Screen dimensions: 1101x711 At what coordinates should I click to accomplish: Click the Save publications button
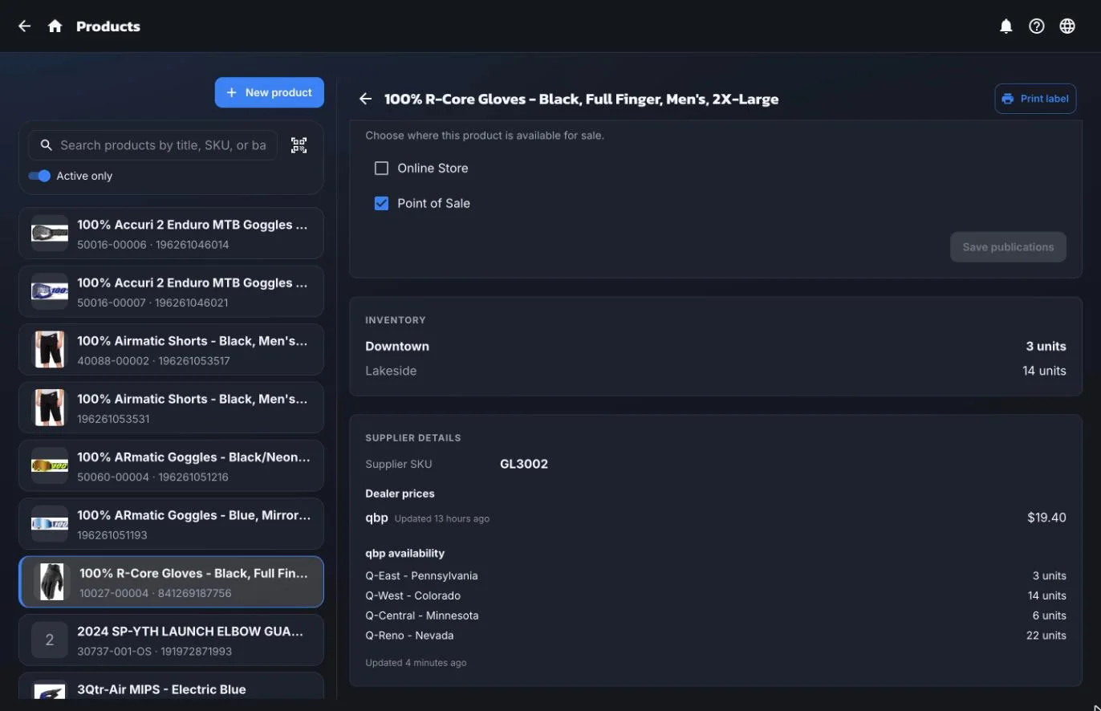pos(1008,247)
